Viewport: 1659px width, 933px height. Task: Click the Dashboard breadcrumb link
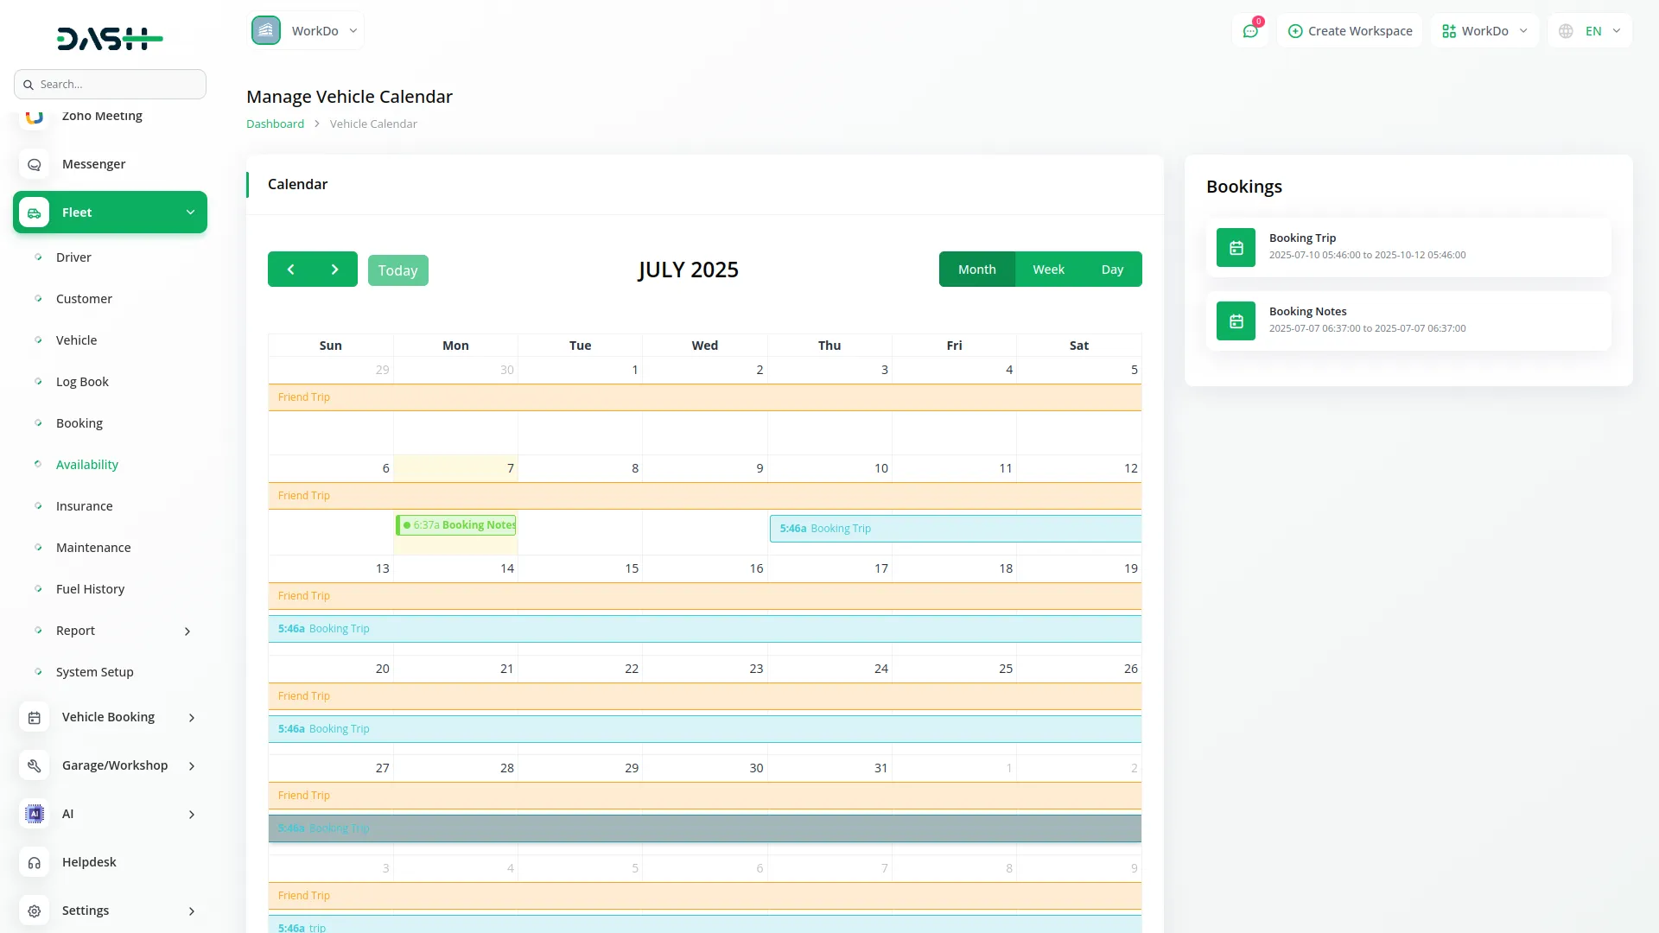275,124
